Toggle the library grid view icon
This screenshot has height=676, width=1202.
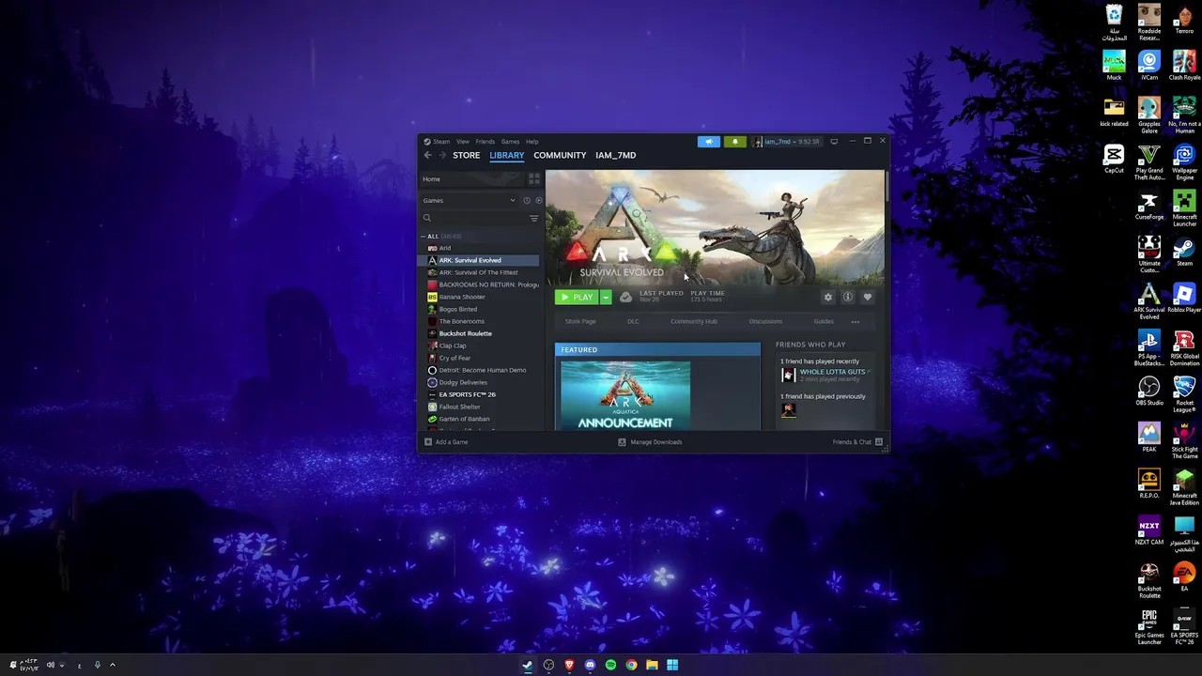(534, 178)
